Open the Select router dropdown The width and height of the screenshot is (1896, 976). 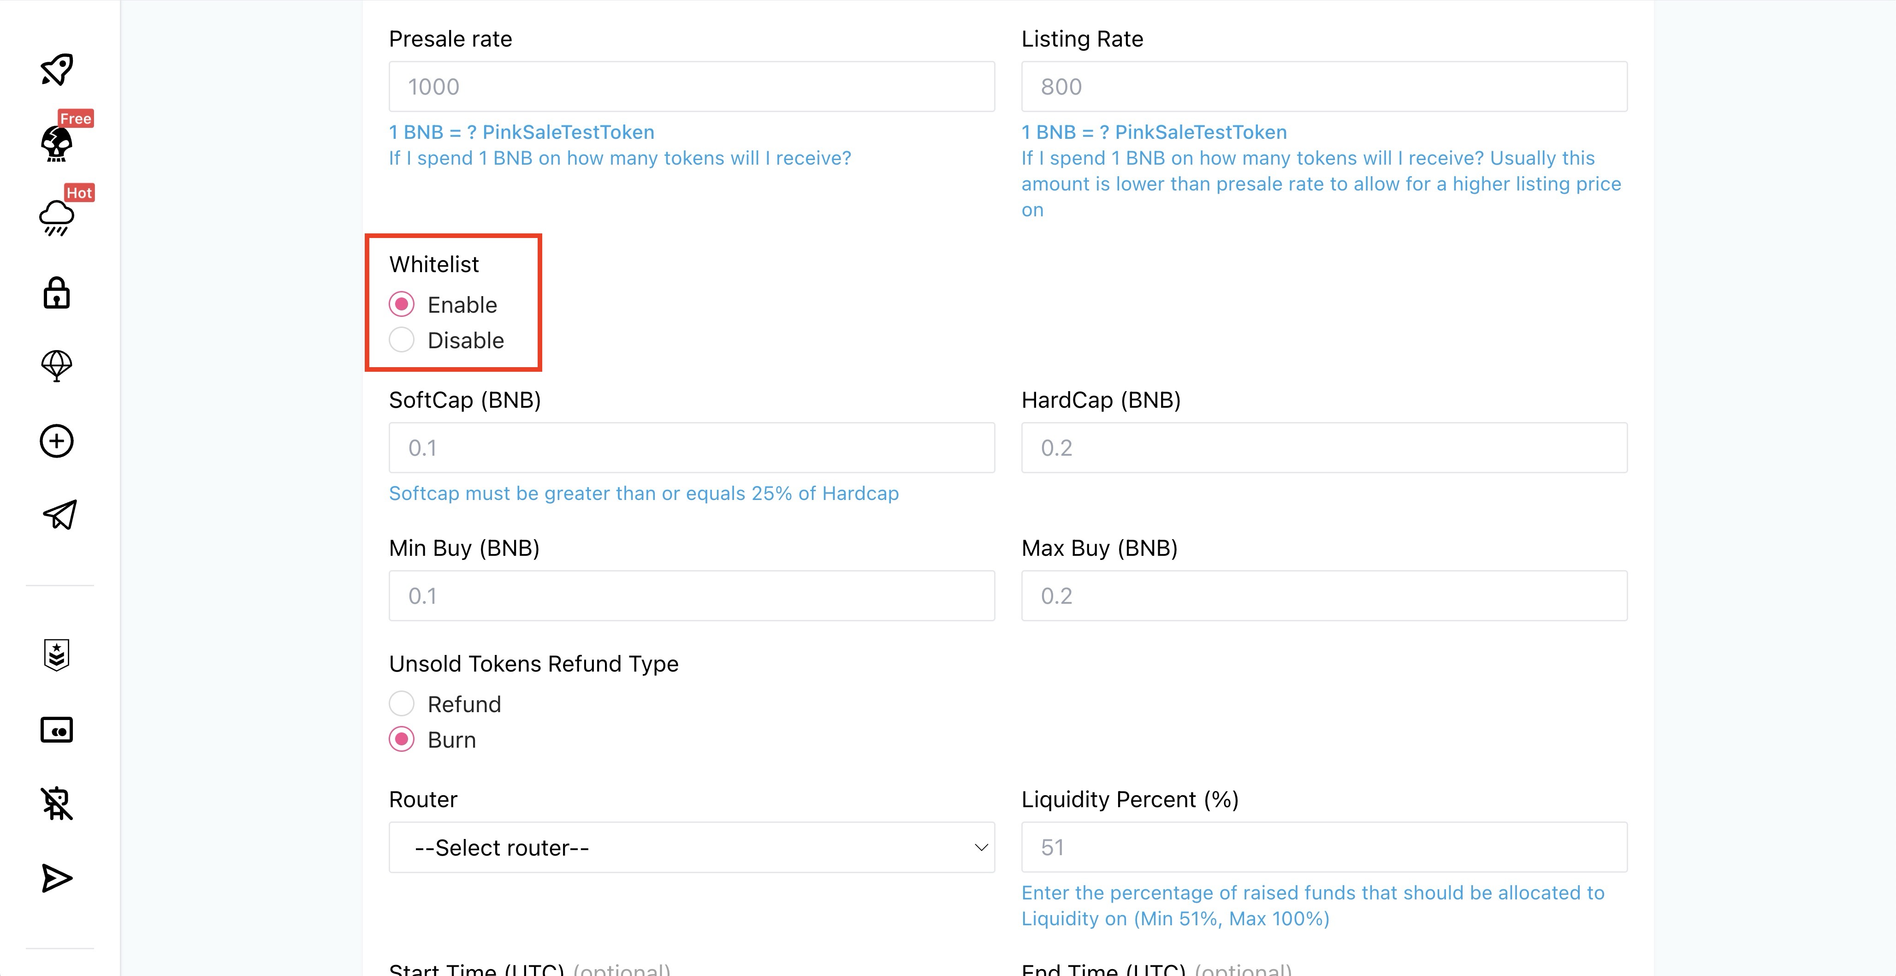(x=692, y=847)
